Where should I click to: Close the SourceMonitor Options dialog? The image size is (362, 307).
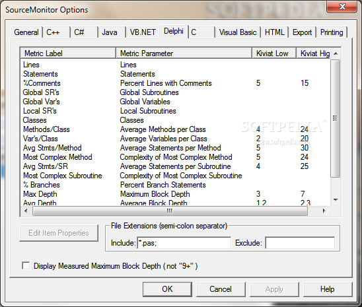click(343, 7)
